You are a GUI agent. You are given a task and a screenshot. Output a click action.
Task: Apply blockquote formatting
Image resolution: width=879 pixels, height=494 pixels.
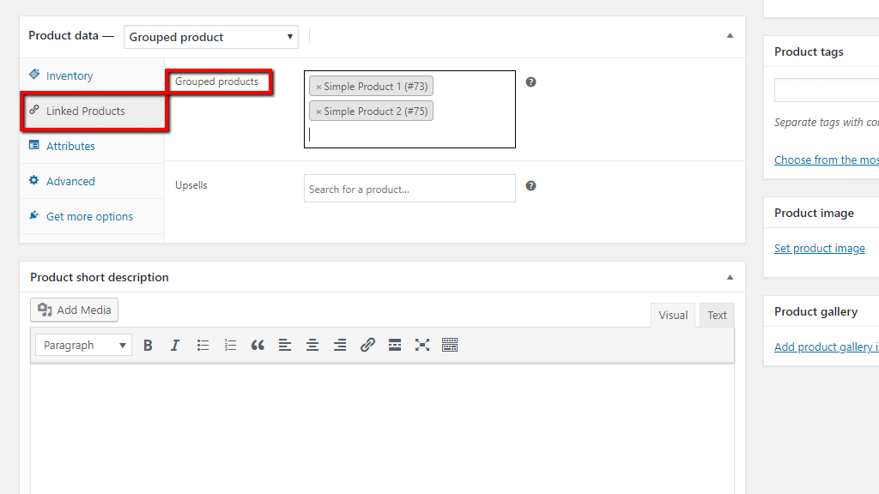pyautogui.click(x=258, y=345)
